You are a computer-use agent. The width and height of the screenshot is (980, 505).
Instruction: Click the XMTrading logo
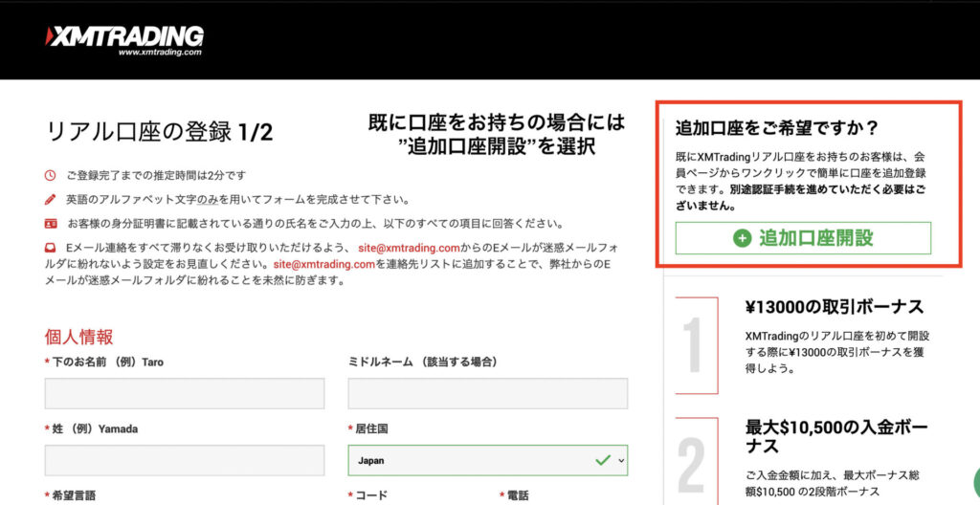124,42
